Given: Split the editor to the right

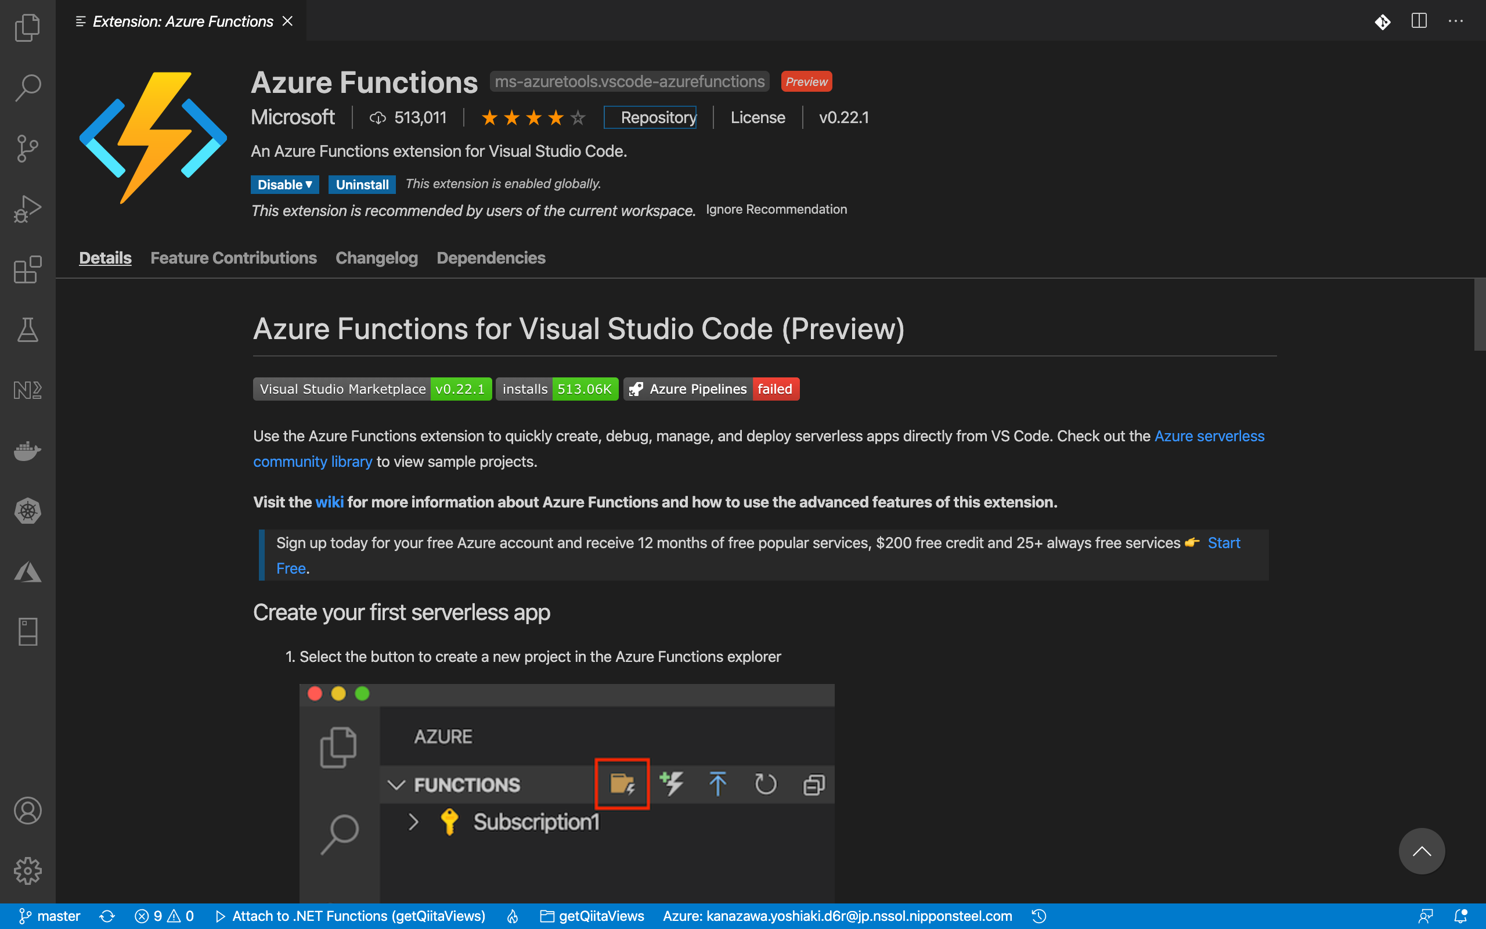Looking at the screenshot, I should click(x=1419, y=21).
